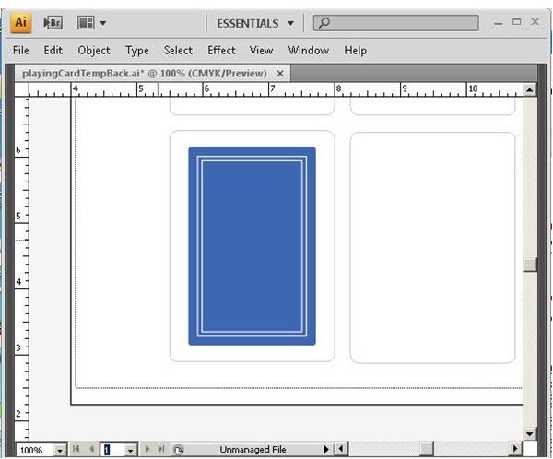Close the playingCardTempBack.ai document tab
Viewport: 553px width, 459px height.
tap(280, 74)
